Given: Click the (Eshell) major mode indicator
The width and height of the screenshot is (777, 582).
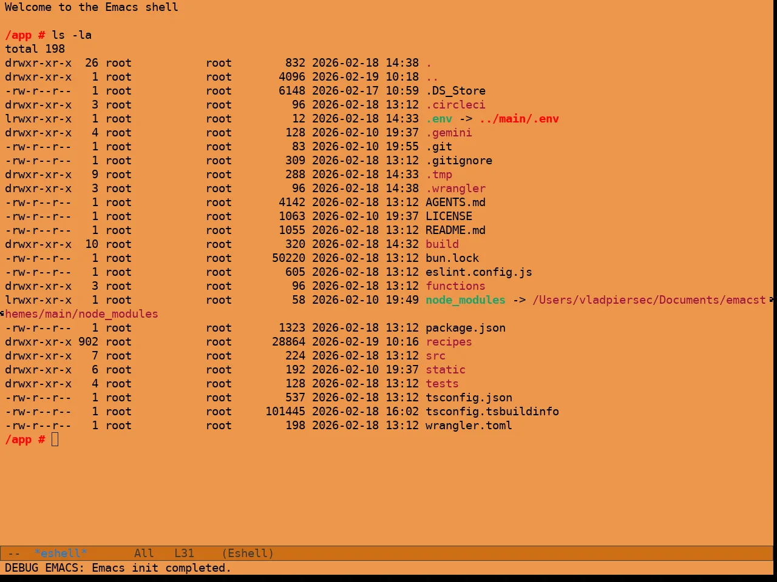Looking at the screenshot, I should [x=248, y=553].
